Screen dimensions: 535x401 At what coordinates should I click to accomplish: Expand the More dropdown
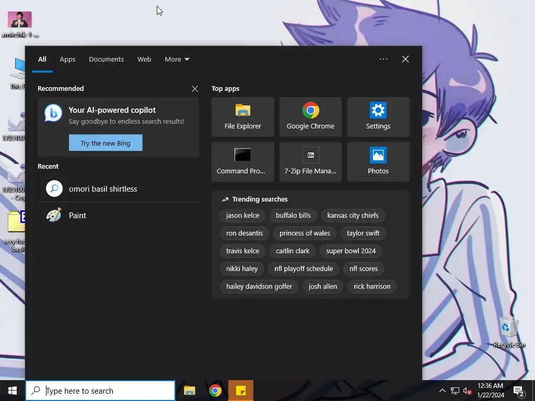[177, 60]
